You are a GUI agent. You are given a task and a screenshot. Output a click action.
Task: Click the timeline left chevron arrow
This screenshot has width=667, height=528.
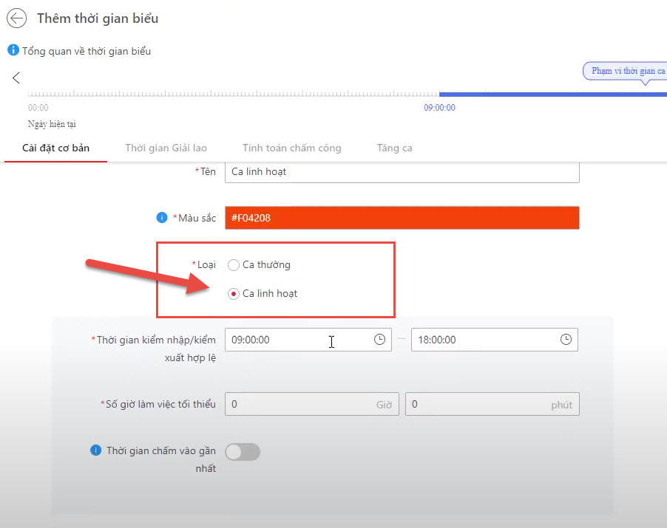(16, 78)
